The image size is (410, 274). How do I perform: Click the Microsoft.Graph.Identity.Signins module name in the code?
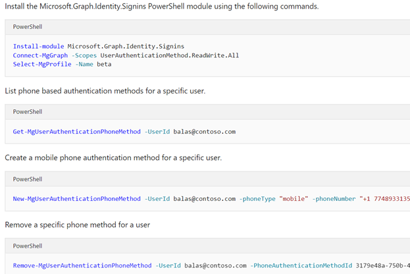pyautogui.click(x=126, y=46)
